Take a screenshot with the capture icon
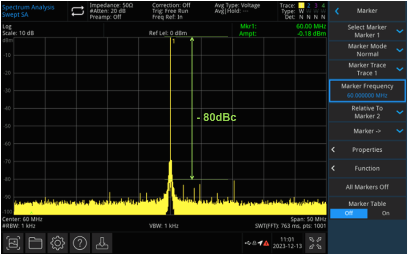408x255 pixels. tap(14, 243)
